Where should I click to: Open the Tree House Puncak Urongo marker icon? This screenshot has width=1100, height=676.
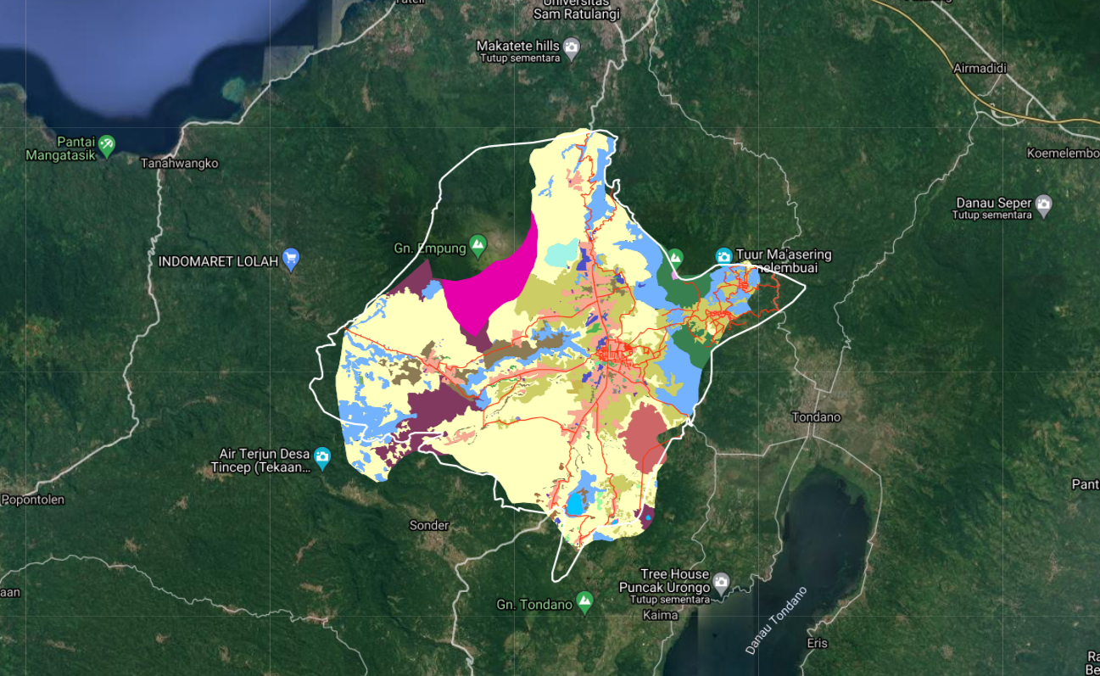720,582
